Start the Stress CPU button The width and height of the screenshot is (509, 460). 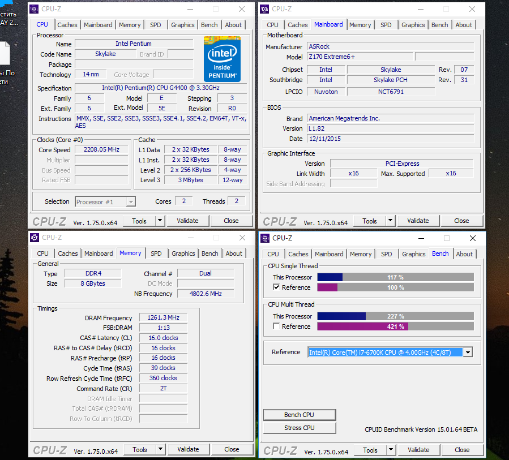click(x=300, y=428)
